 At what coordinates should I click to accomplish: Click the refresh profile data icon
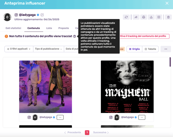(126, 17)
